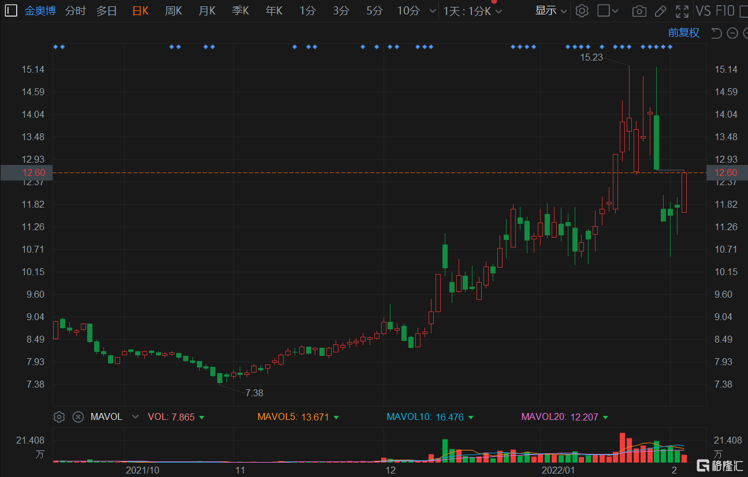Switch to 年K yearly tab
748x477 pixels.
coord(274,10)
